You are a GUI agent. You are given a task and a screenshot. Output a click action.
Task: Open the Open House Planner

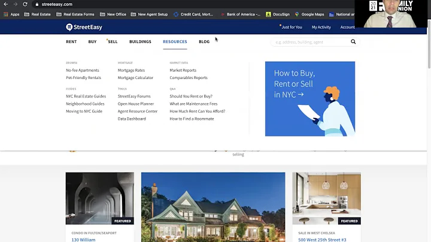click(135, 104)
